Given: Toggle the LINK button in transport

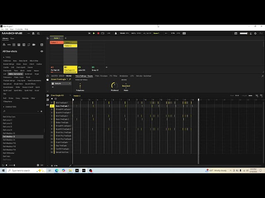Looking at the screenshot, I should point(108,33).
